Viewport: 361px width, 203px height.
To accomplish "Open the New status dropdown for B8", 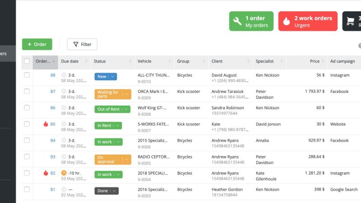I will [106, 77].
